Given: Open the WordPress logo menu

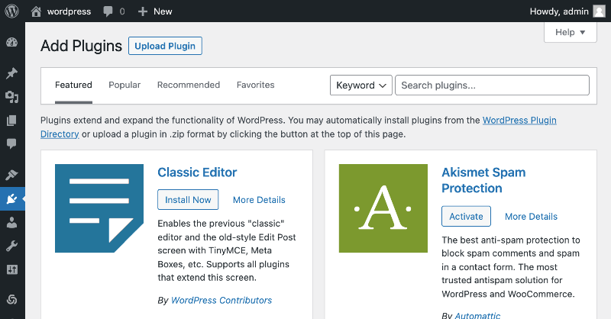Looking at the screenshot, I should click(11, 11).
